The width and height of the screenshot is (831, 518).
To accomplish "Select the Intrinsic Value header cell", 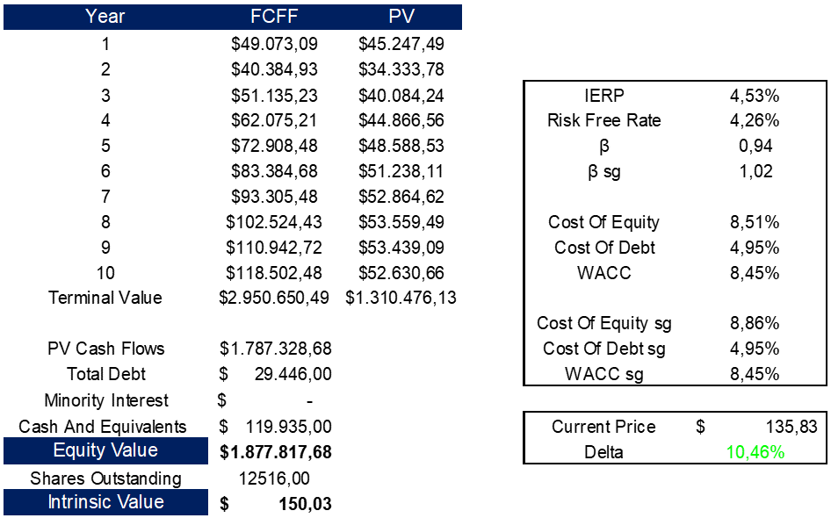I will click(x=105, y=502).
